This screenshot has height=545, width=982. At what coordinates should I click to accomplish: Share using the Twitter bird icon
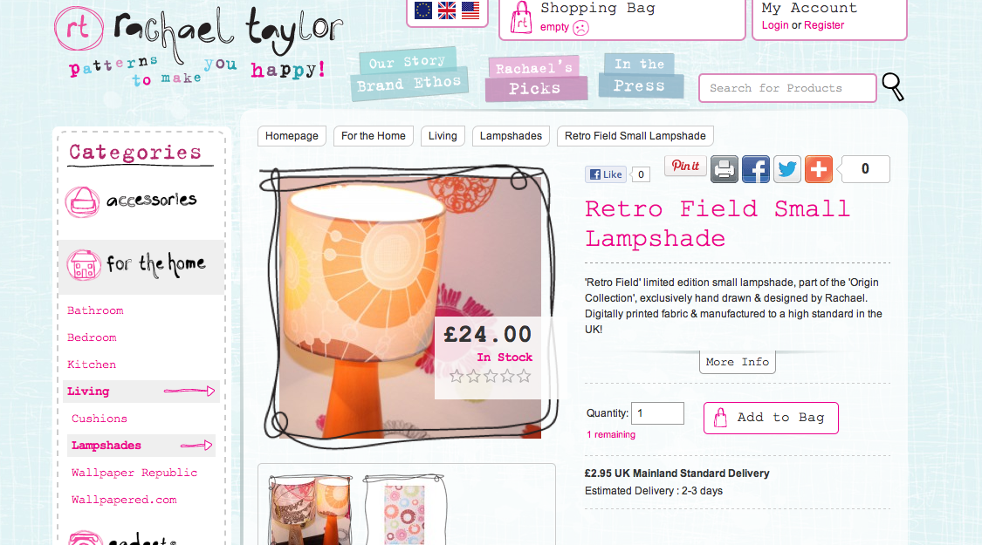click(x=786, y=169)
